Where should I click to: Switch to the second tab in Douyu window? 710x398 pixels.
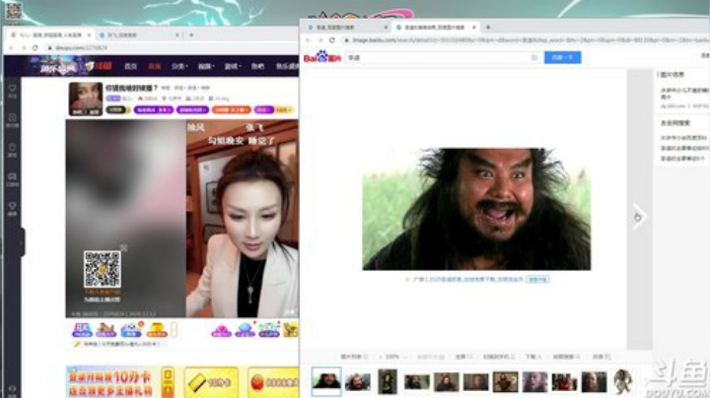(138, 34)
